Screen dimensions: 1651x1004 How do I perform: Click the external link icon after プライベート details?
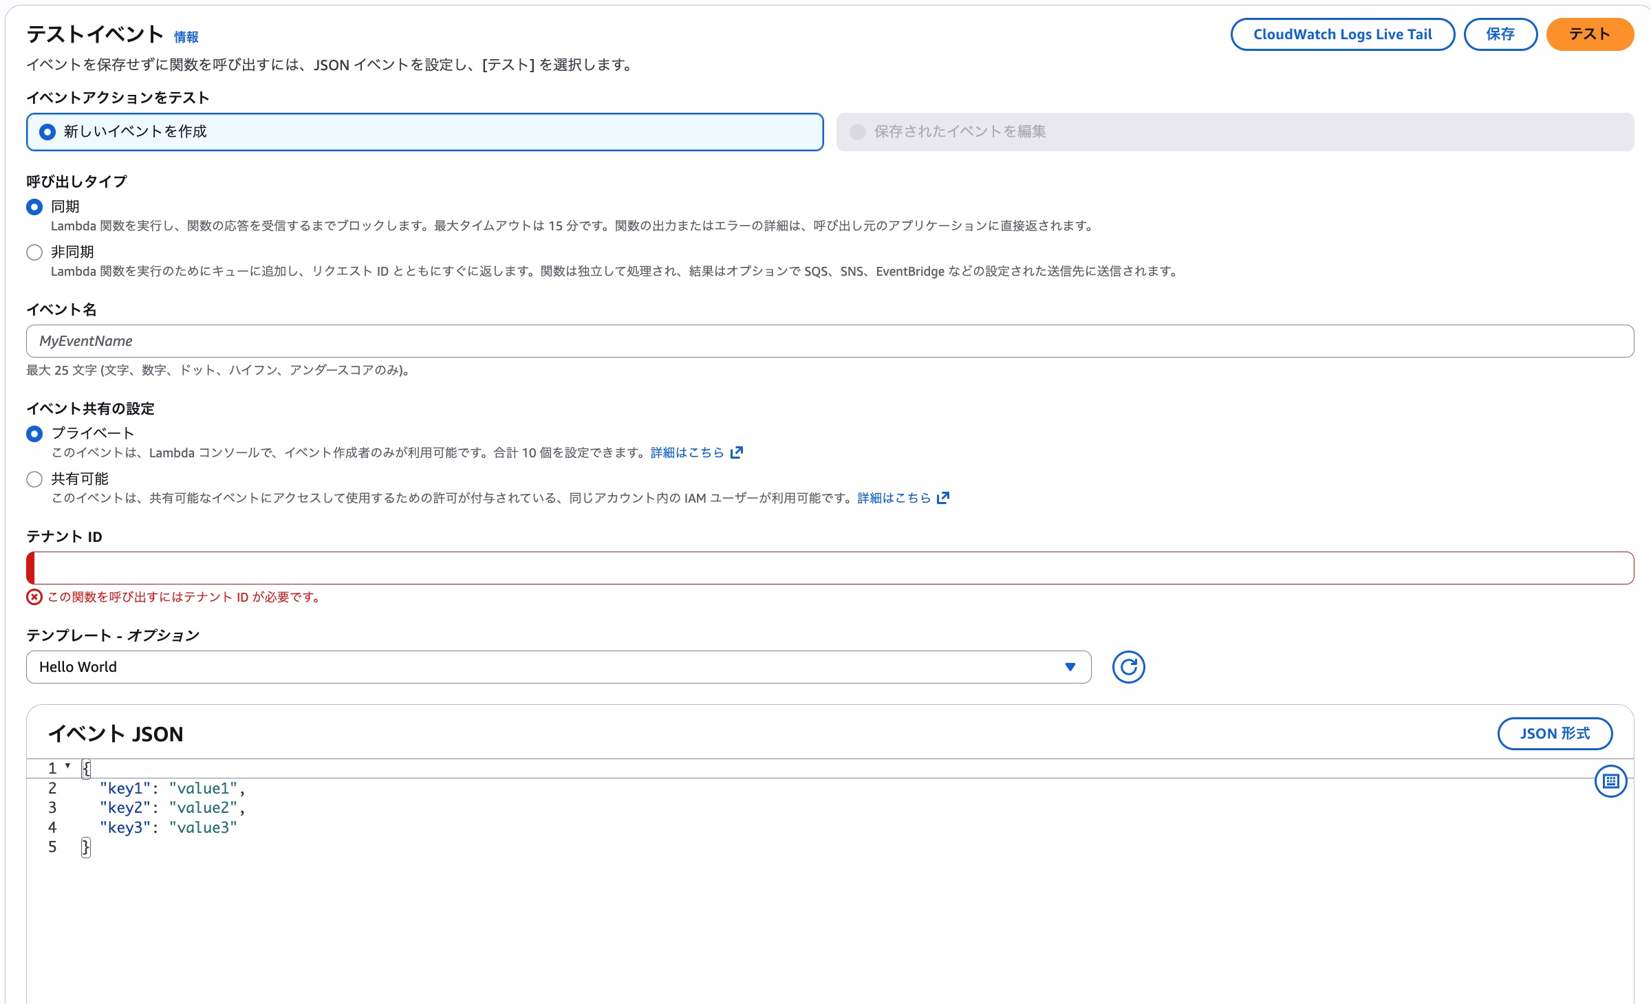tap(736, 452)
